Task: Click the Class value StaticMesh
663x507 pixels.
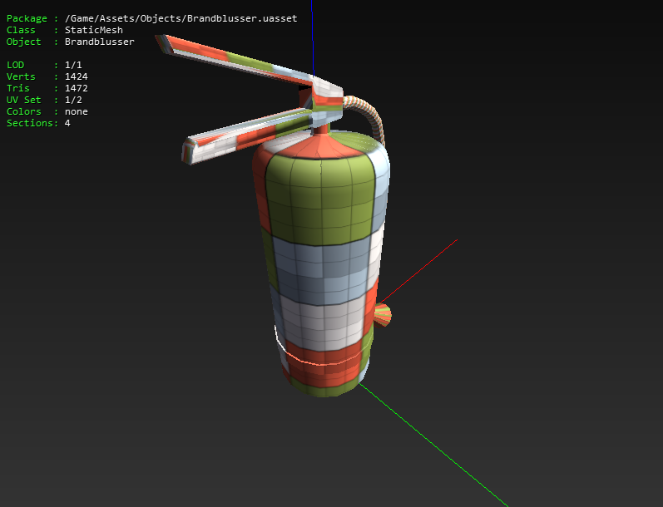Action: (94, 30)
